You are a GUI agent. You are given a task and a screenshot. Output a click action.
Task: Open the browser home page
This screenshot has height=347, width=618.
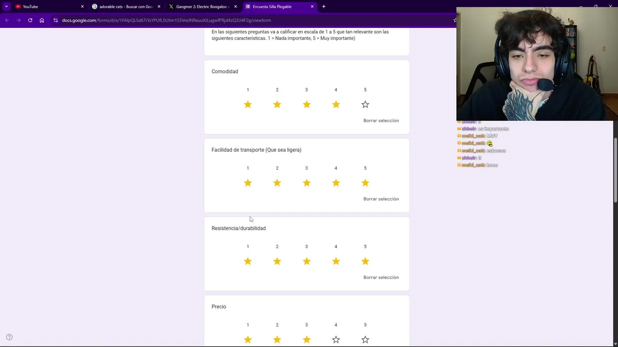[x=42, y=20]
